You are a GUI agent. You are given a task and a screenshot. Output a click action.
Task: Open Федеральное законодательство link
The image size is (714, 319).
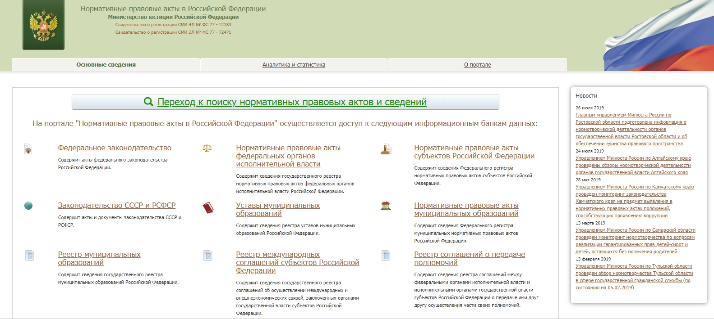coord(115,148)
